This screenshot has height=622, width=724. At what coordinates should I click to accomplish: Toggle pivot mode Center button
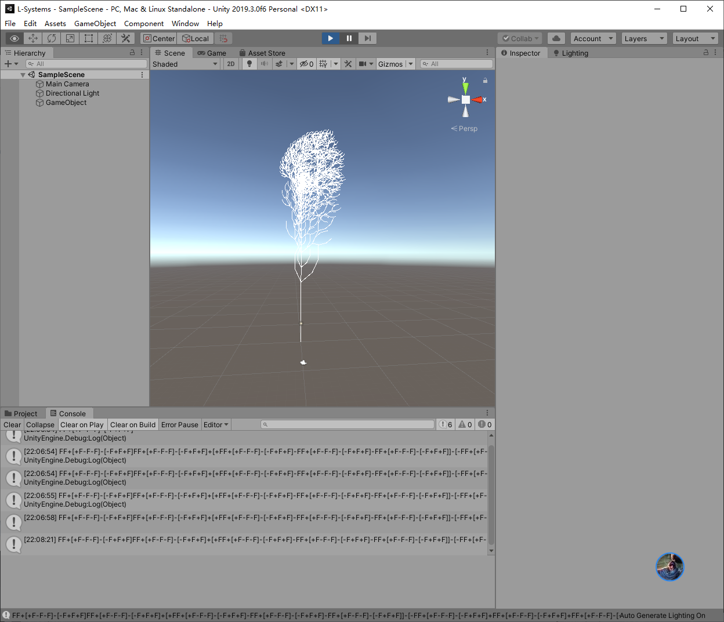pos(159,38)
